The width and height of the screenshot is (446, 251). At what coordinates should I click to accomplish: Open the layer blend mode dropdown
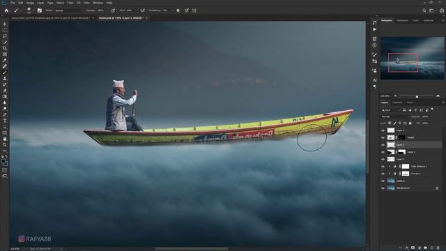click(395, 116)
